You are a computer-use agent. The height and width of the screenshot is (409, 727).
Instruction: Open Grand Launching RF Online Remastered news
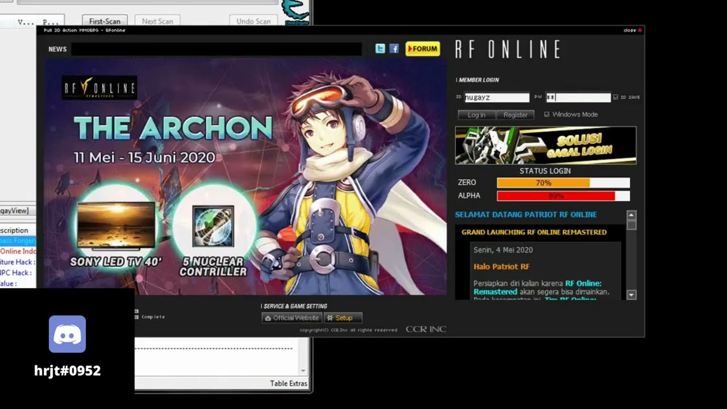(534, 232)
